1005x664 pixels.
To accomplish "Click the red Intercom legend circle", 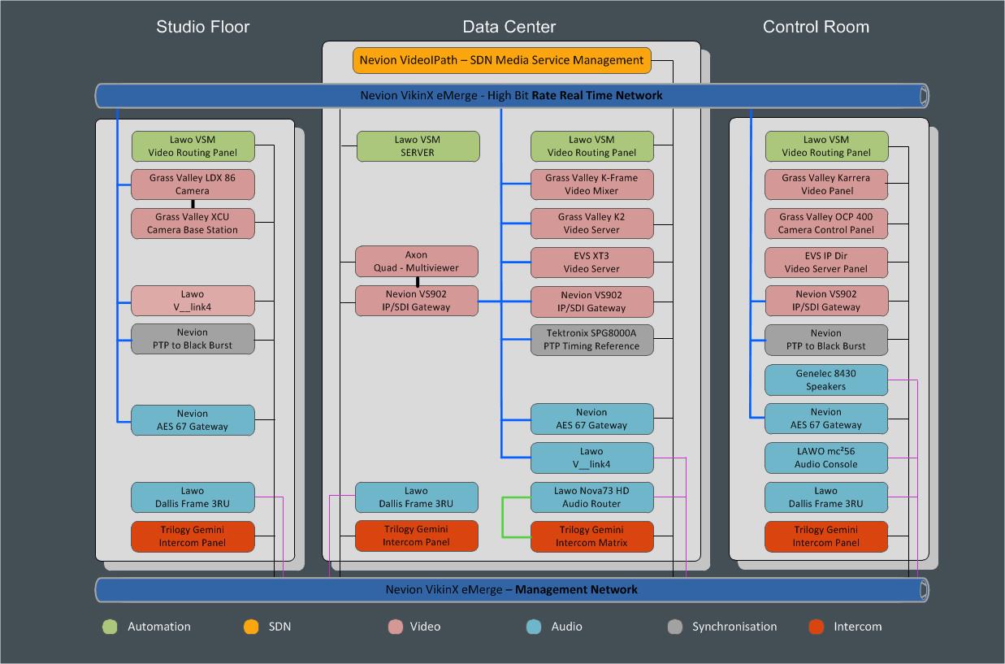I will (817, 627).
